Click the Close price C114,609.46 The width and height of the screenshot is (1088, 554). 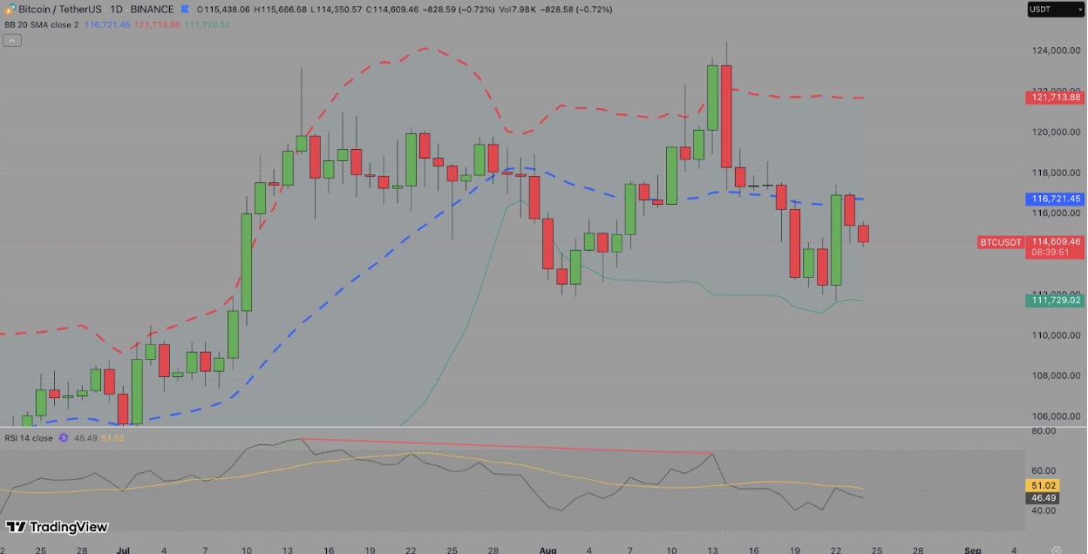392,10
